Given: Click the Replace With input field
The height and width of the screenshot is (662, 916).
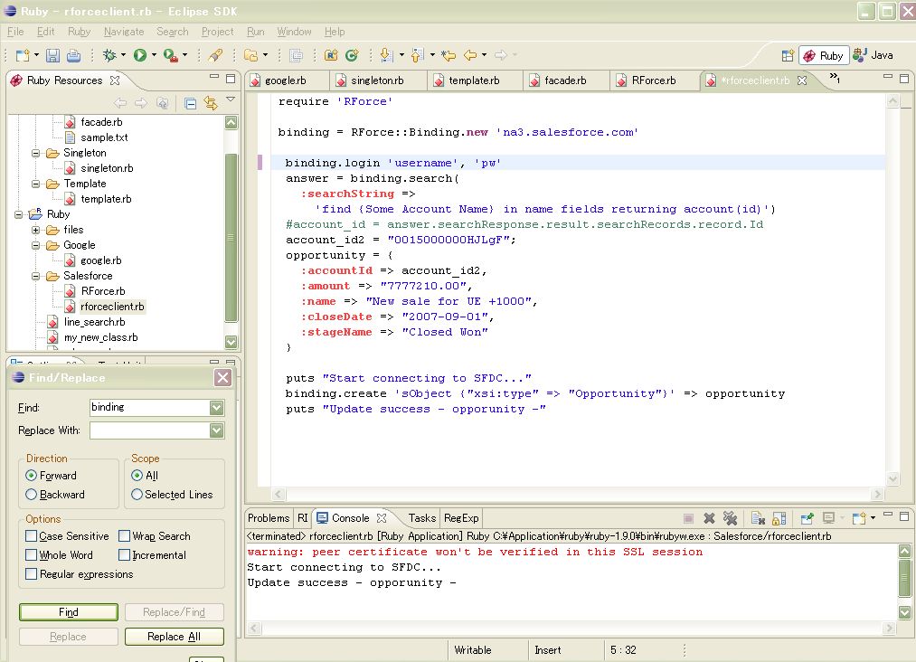Looking at the screenshot, I should [150, 430].
